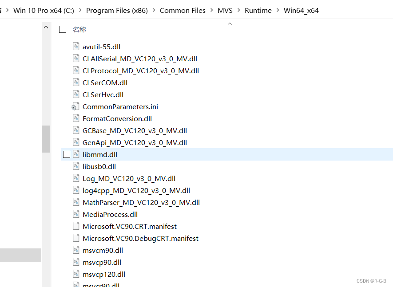
Task: Select the msvcp120.dll file name
Action: click(x=104, y=275)
